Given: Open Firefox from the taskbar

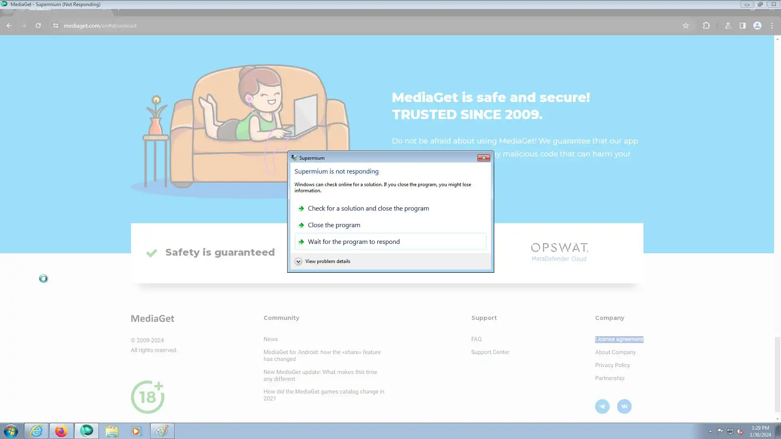Looking at the screenshot, I should (x=61, y=431).
